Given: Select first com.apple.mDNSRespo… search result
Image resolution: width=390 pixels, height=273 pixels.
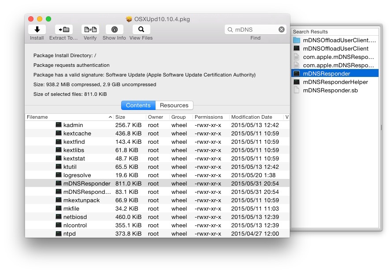Looking at the screenshot, I should [335, 57].
